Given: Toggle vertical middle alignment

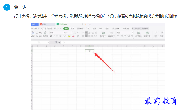Looking at the screenshot, I should click(86, 32).
